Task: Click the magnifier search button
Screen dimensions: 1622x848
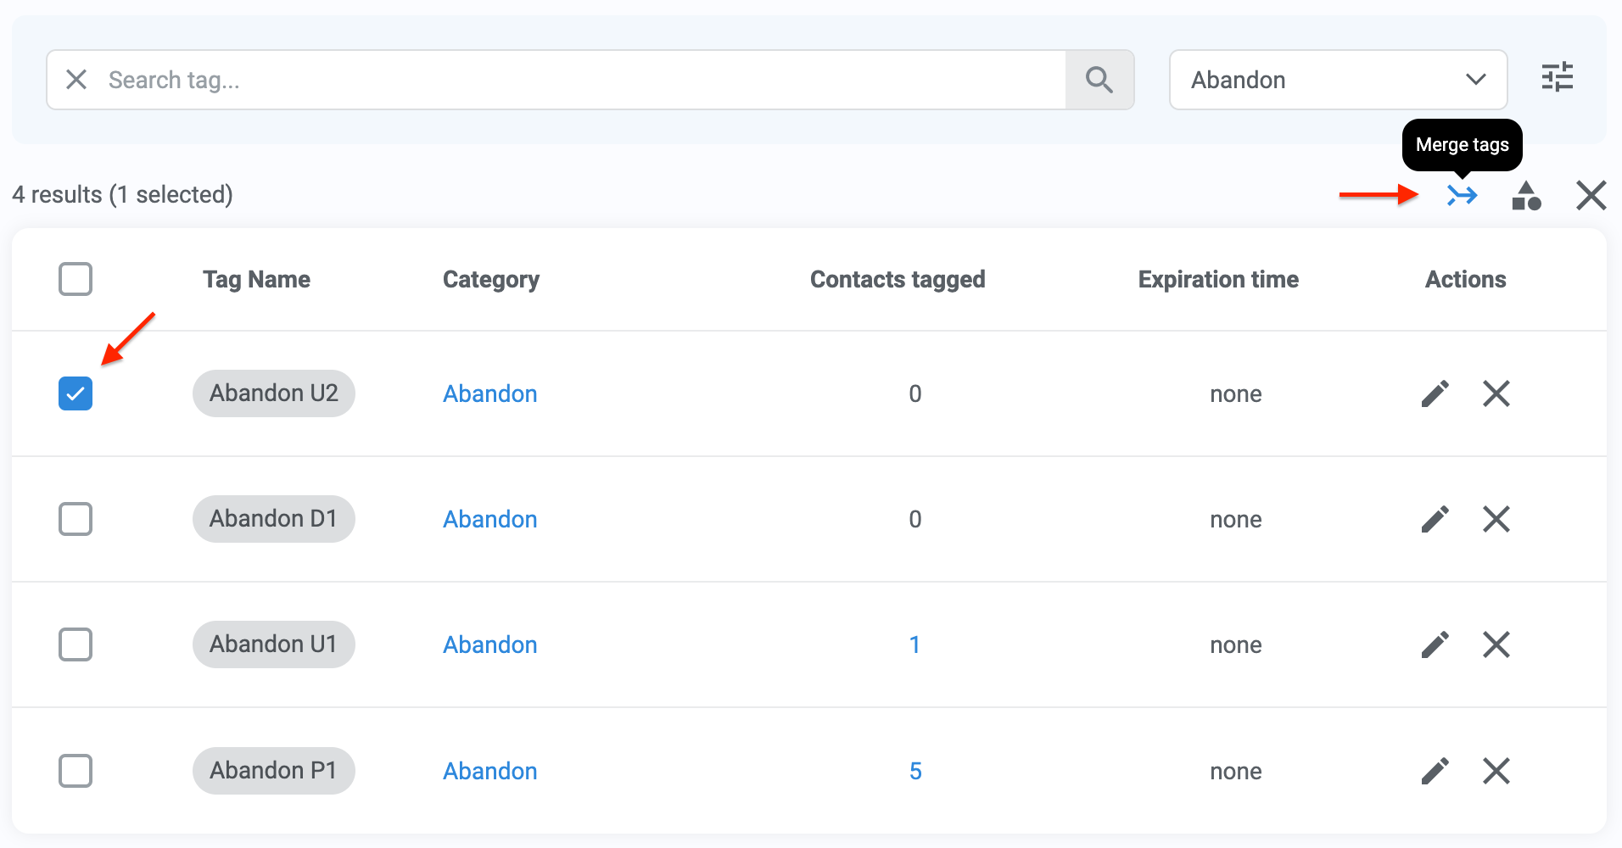Action: [x=1099, y=80]
